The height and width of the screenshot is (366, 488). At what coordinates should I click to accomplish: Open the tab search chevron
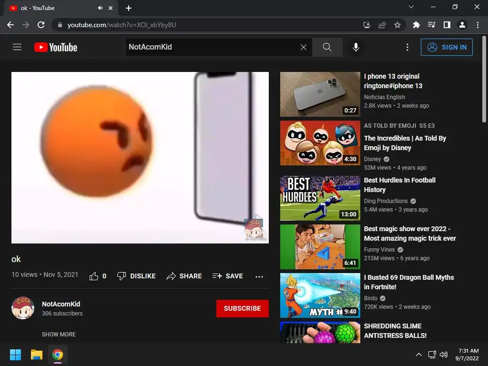pos(411,7)
